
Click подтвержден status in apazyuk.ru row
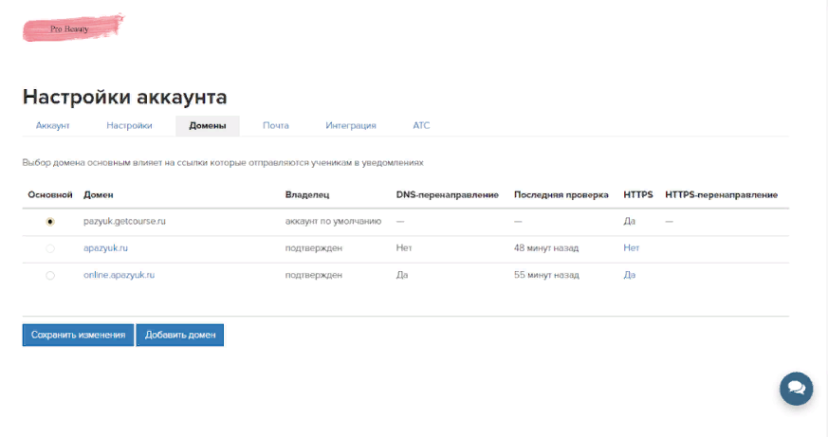point(314,248)
